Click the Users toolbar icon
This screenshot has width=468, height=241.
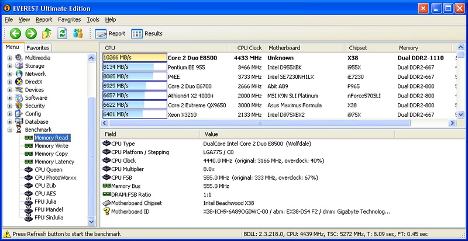point(78,33)
